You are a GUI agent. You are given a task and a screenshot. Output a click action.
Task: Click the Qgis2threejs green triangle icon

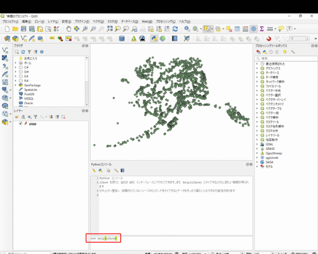click(x=134, y=38)
